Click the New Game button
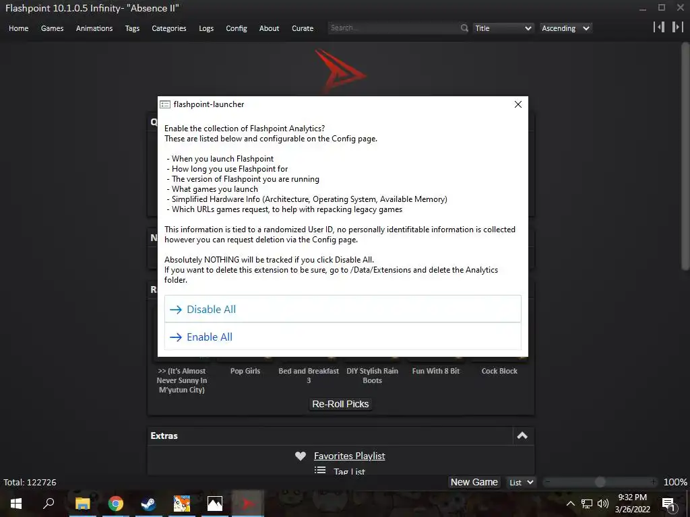The image size is (690, 517). click(474, 482)
